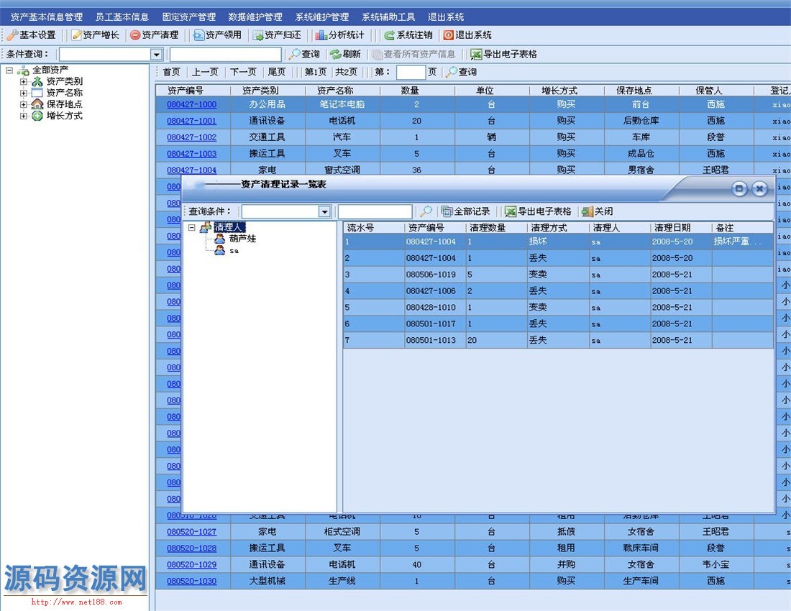Maximize the 资产清理记录一览表 dialog
The image size is (791, 611).
tap(739, 188)
